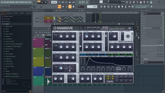The image size is (165, 93).
Task: Open the EDIT menu
Action: [5, 2]
